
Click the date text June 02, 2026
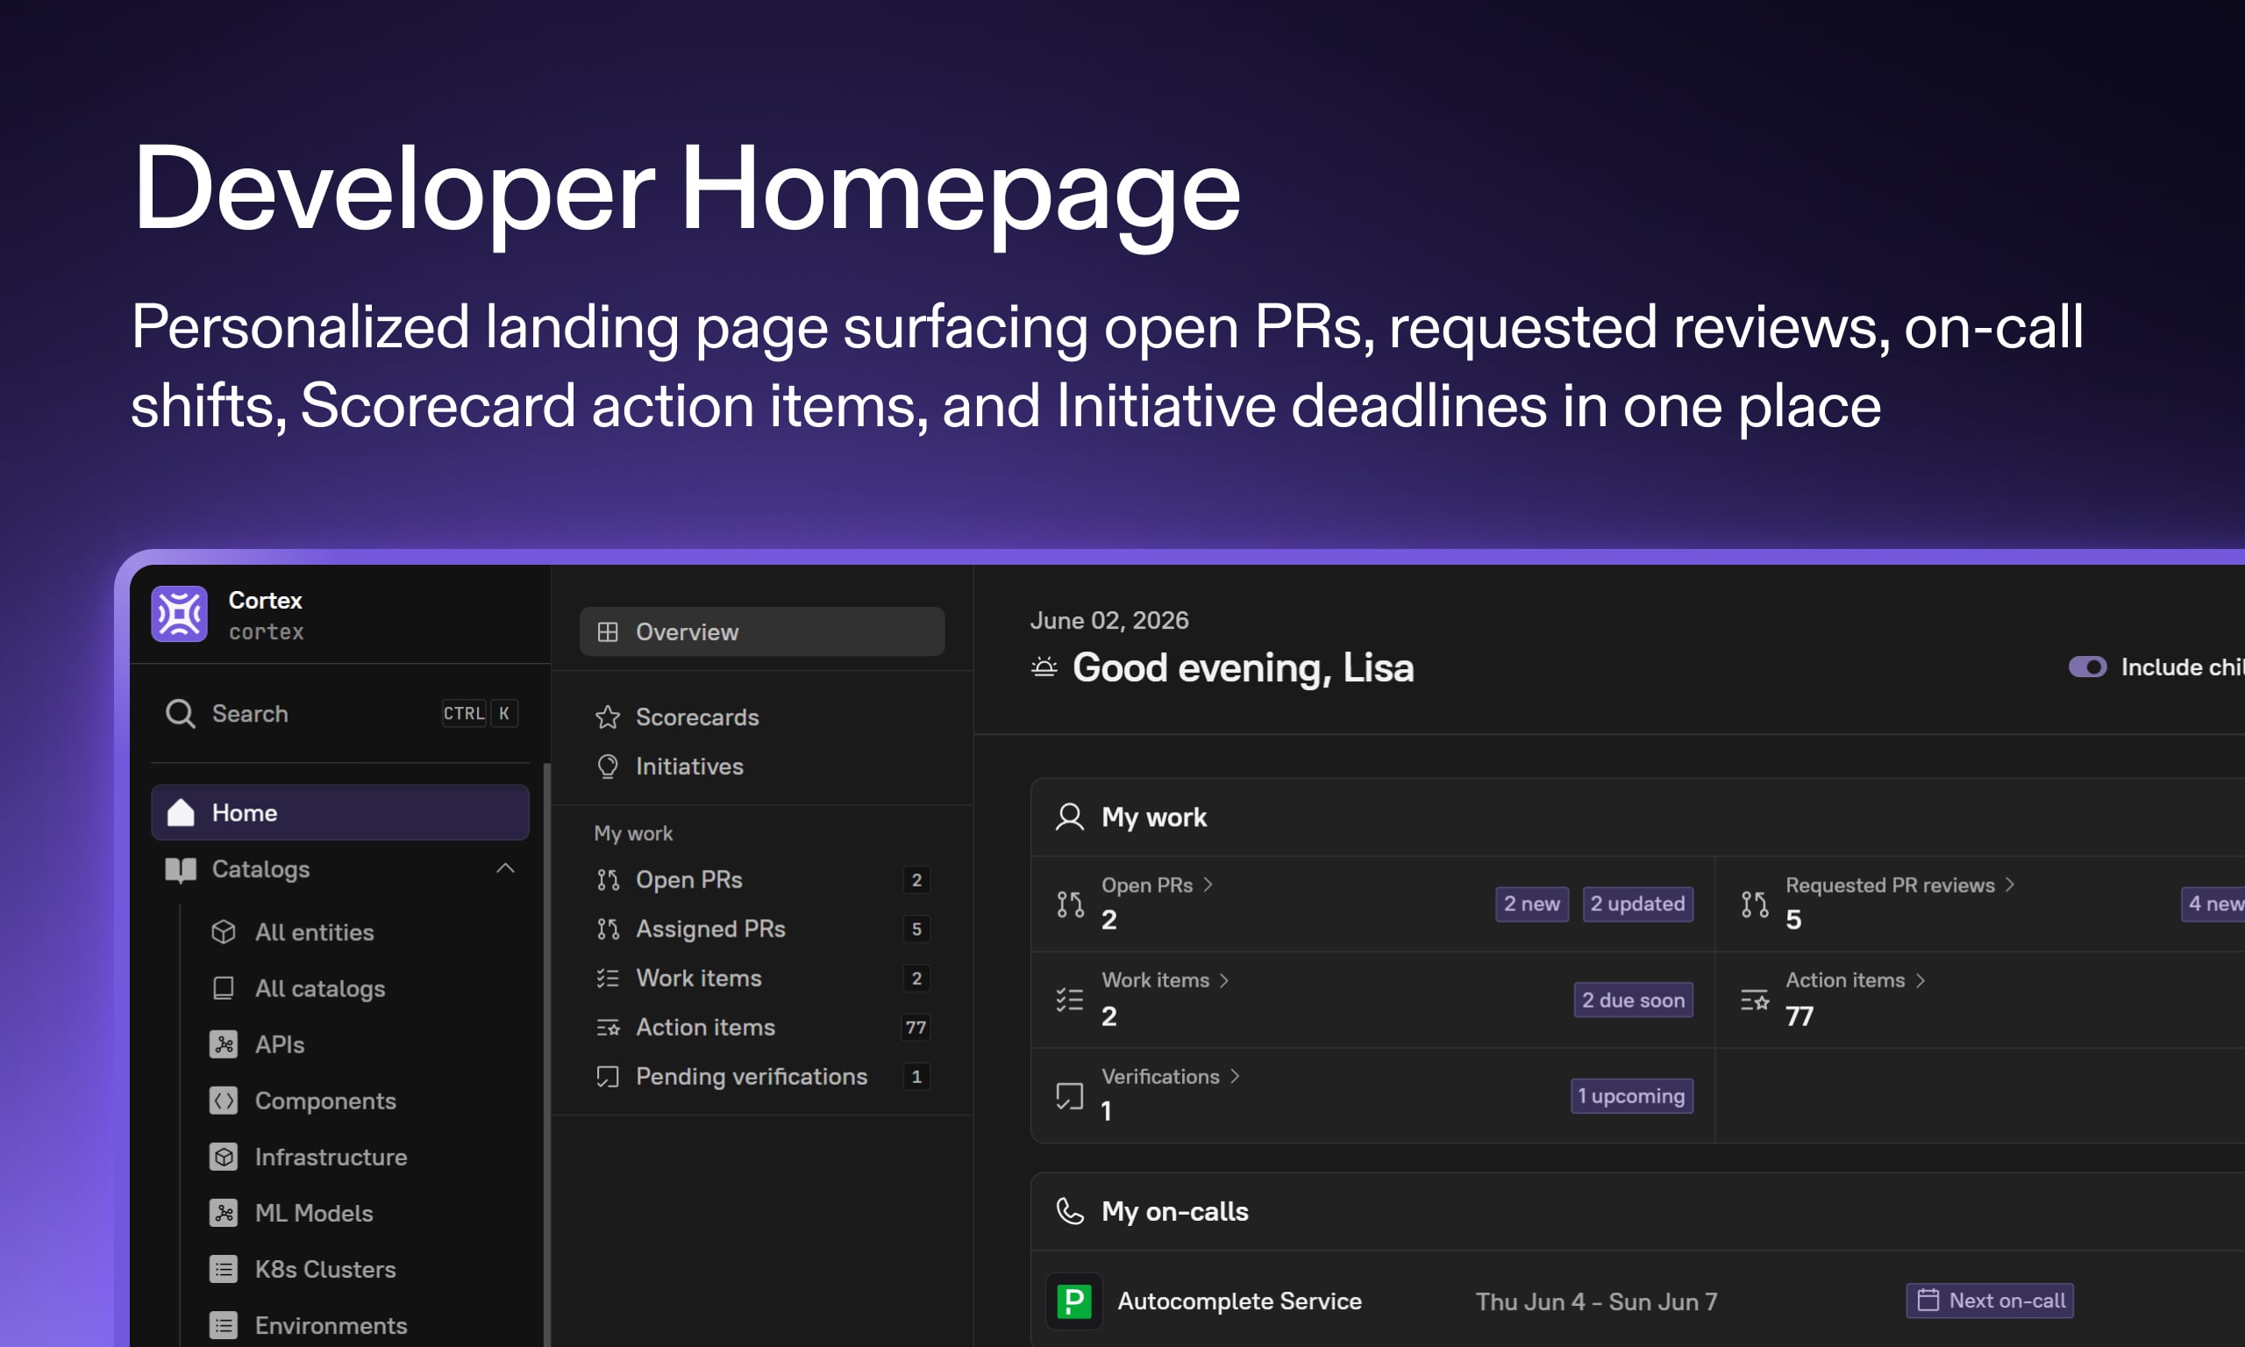coord(1108,620)
